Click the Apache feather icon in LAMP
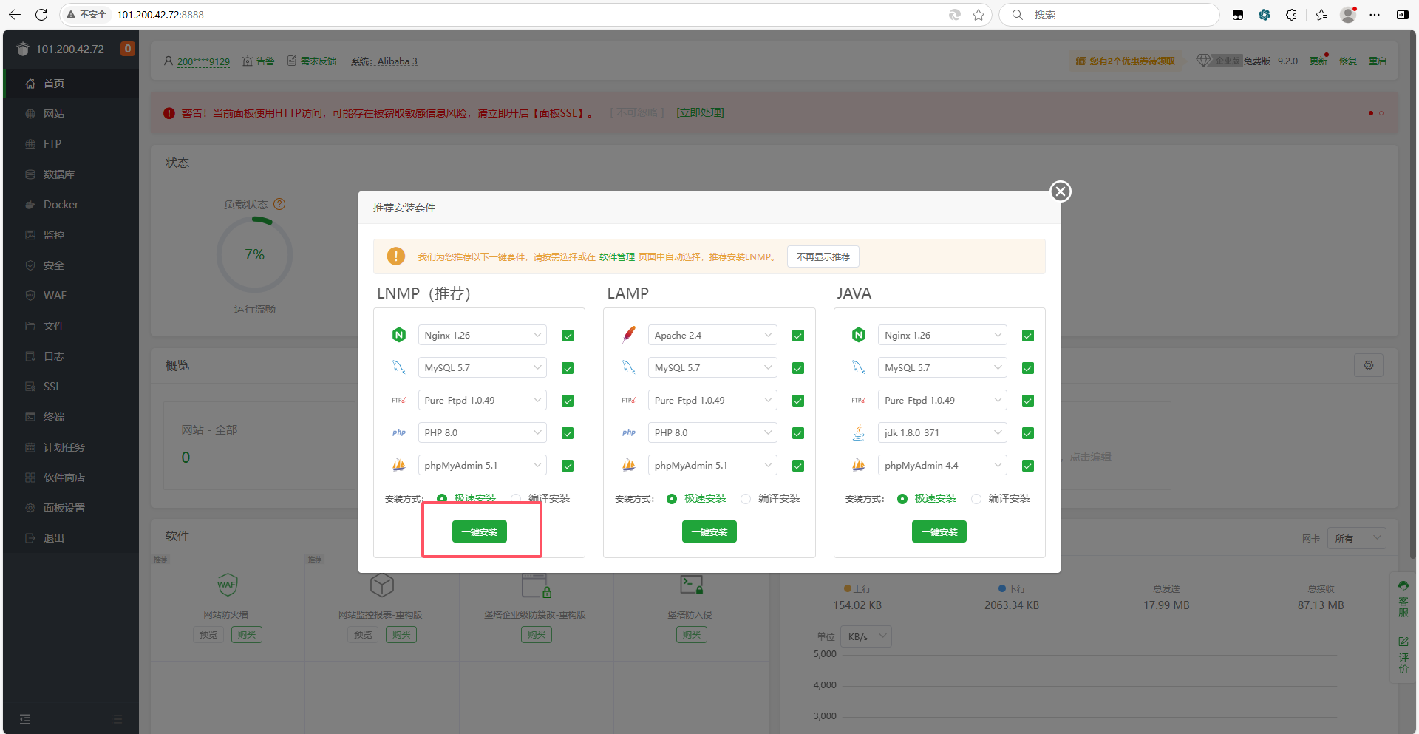The width and height of the screenshot is (1419, 734). coord(629,335)
